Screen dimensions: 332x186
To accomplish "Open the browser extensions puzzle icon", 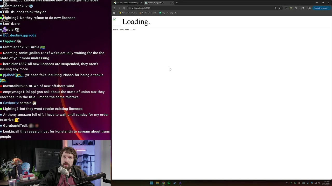I will click(296, 8).
